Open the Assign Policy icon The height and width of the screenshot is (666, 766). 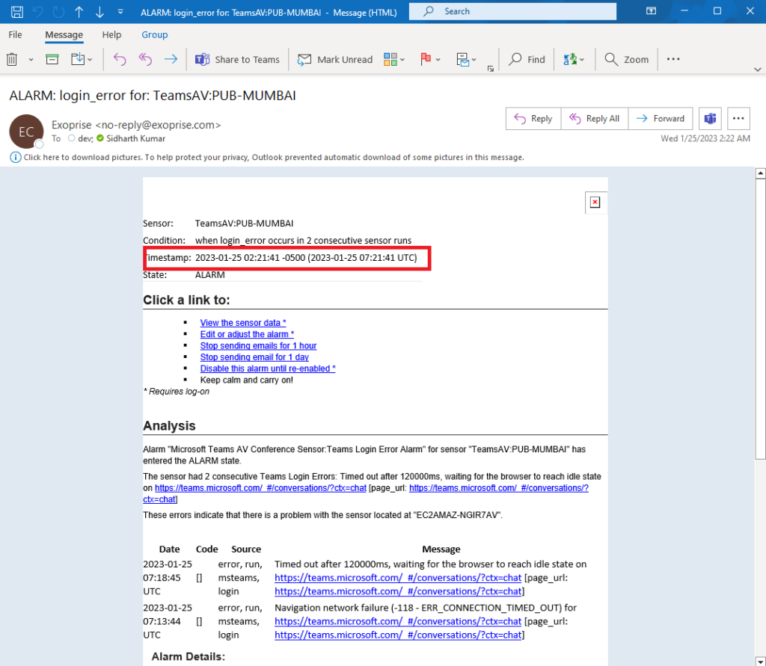[x=462, y=60]
